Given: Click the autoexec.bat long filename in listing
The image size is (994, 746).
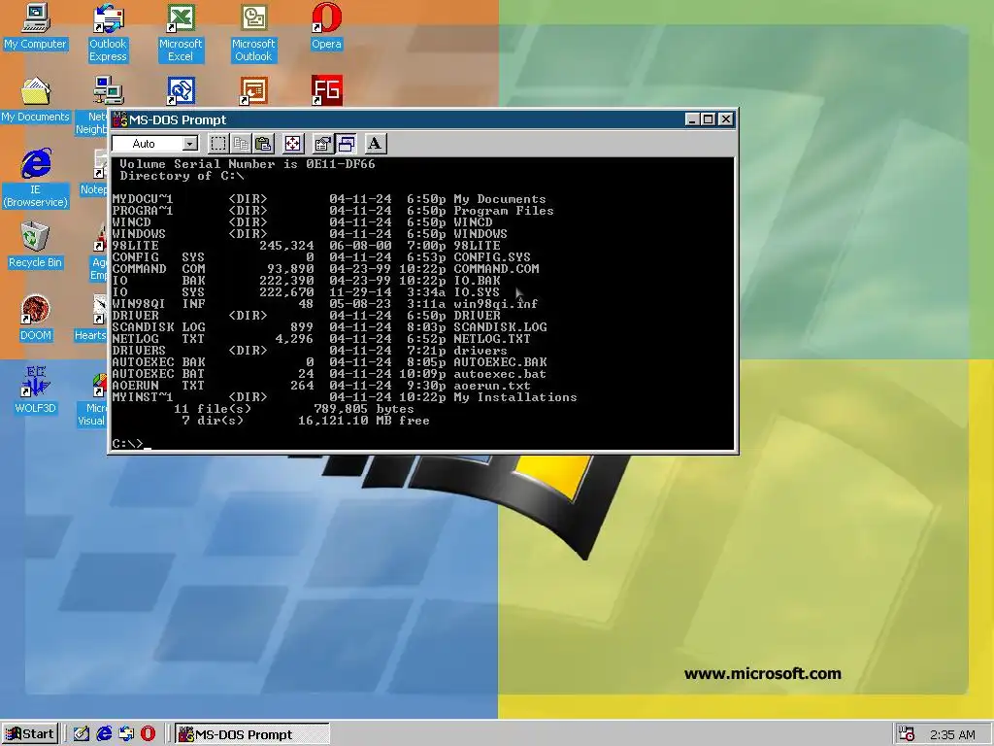Looking at the screenshot, I should tap(500, 374).
